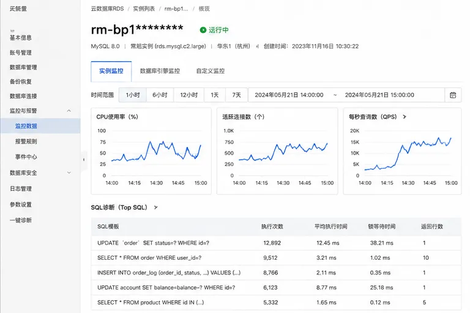The height and width of the screenshot is (313, 470).
Task: Click the end time 15:00:00 field
Action: [379, 95]
